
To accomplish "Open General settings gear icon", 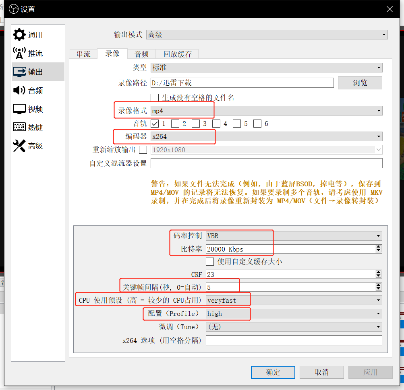I will 19,35.
